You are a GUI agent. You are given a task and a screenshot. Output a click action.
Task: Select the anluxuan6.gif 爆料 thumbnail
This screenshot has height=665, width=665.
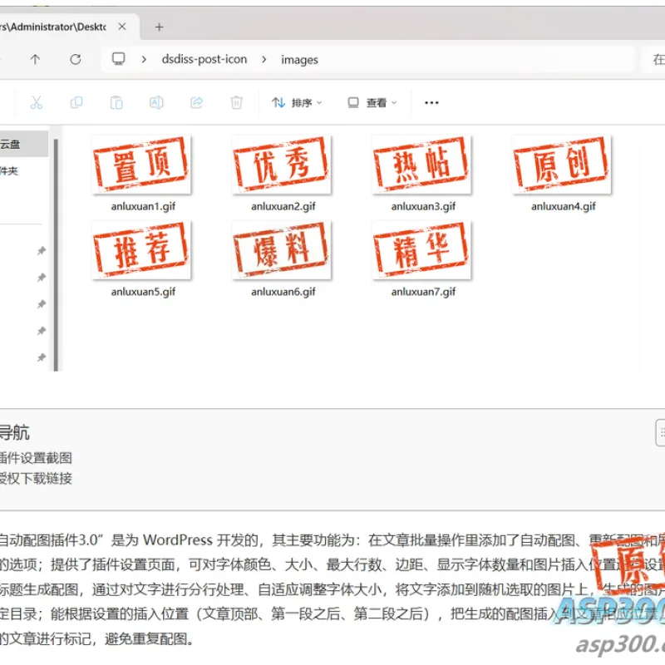(x=282, y=250)
